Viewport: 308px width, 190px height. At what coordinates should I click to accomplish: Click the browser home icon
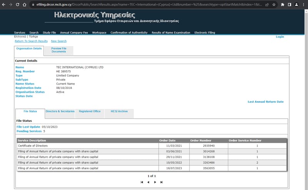(x=25, y=5)
